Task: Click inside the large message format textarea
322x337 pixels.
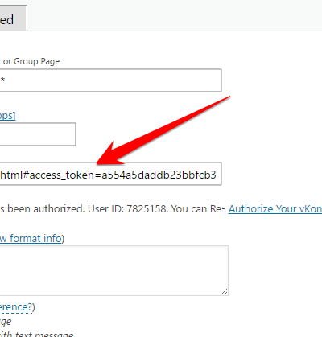Action: point(114,270)
